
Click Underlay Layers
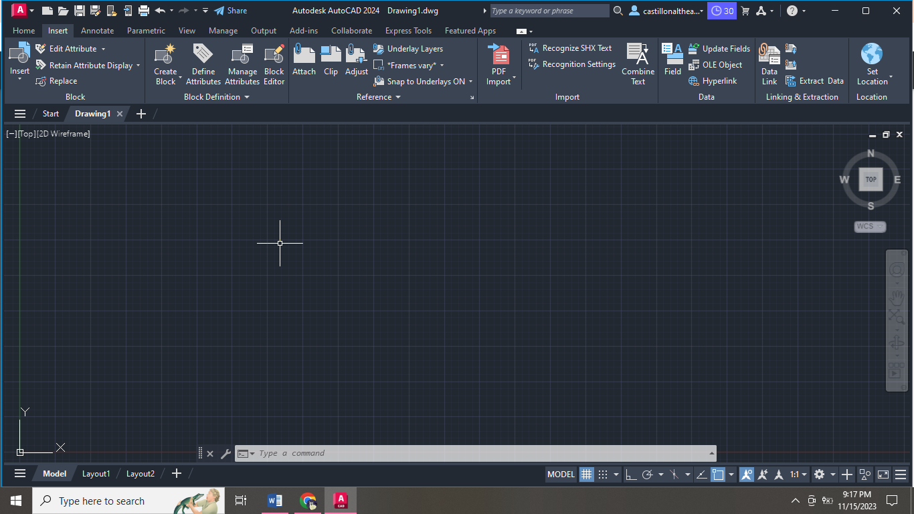[407, 49]
